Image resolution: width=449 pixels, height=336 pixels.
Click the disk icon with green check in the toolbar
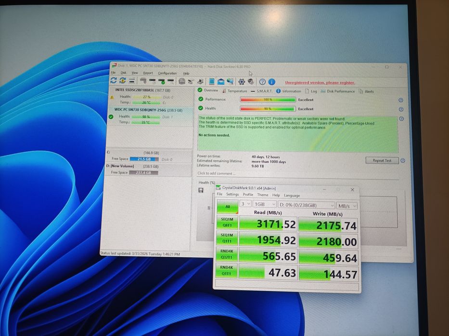[x=162, y=82]
